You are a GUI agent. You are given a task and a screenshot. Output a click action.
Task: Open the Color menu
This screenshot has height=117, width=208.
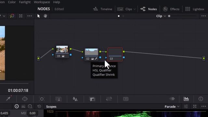pos(12,2)
